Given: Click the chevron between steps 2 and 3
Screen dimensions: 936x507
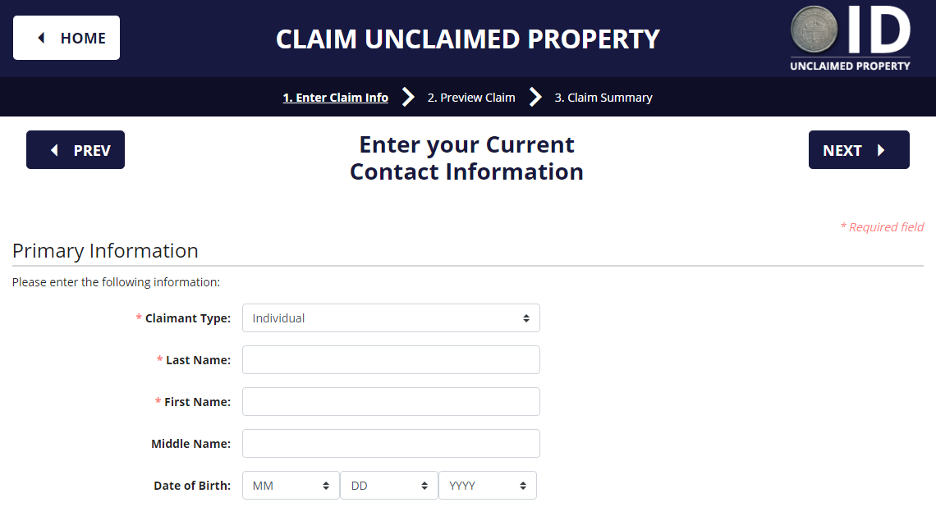Looking at the screenshot, I should pyautogui.click(x=535, y=97).
